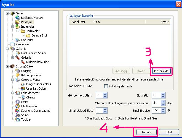Select the Görünüm icon in tree
The image size is (182, 138).
tap(18, 40)
